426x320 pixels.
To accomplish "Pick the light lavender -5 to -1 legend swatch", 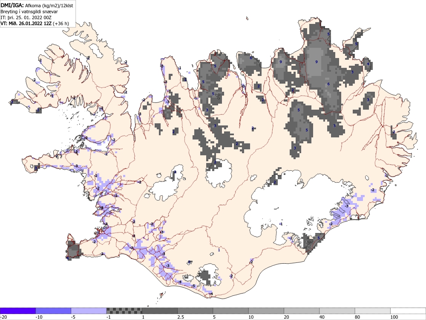I will (x=89, y=311).
